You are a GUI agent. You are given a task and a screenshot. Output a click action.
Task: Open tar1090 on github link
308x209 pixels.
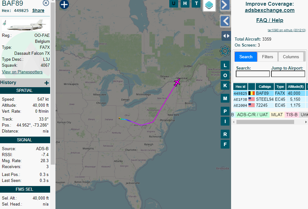pyautogui.click(x=287, y=30)
